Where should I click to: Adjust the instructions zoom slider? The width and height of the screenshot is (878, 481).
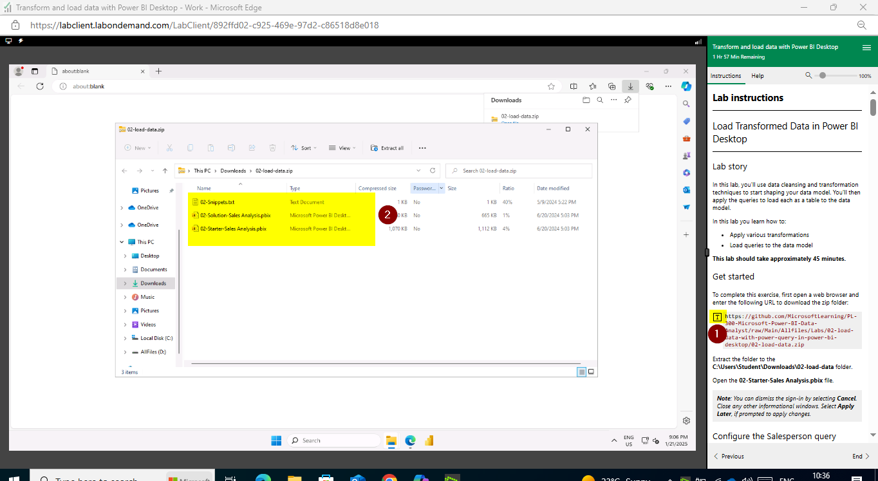[823, 76]
